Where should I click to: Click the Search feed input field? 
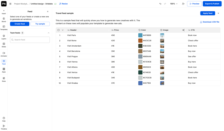(x=30, y=40)
